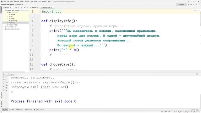The image size is (201, 113).
Task: Click the expand all icon in Project panel
Action: [19, 8]
